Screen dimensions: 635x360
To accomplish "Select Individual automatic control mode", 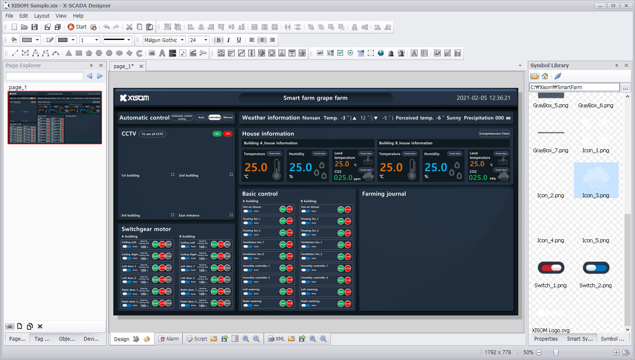I will click(x=214, y=117).
